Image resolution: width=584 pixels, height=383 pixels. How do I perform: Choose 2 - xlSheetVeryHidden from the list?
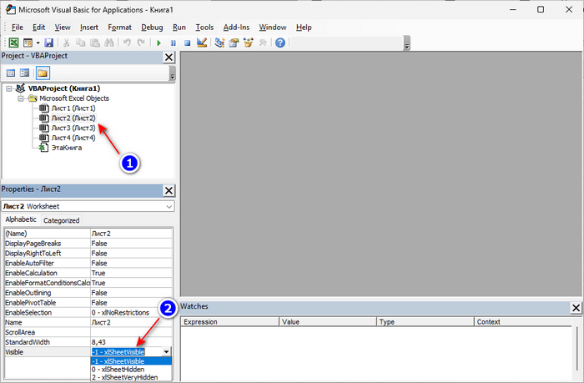pyautogui.click(x=125, y=376)
